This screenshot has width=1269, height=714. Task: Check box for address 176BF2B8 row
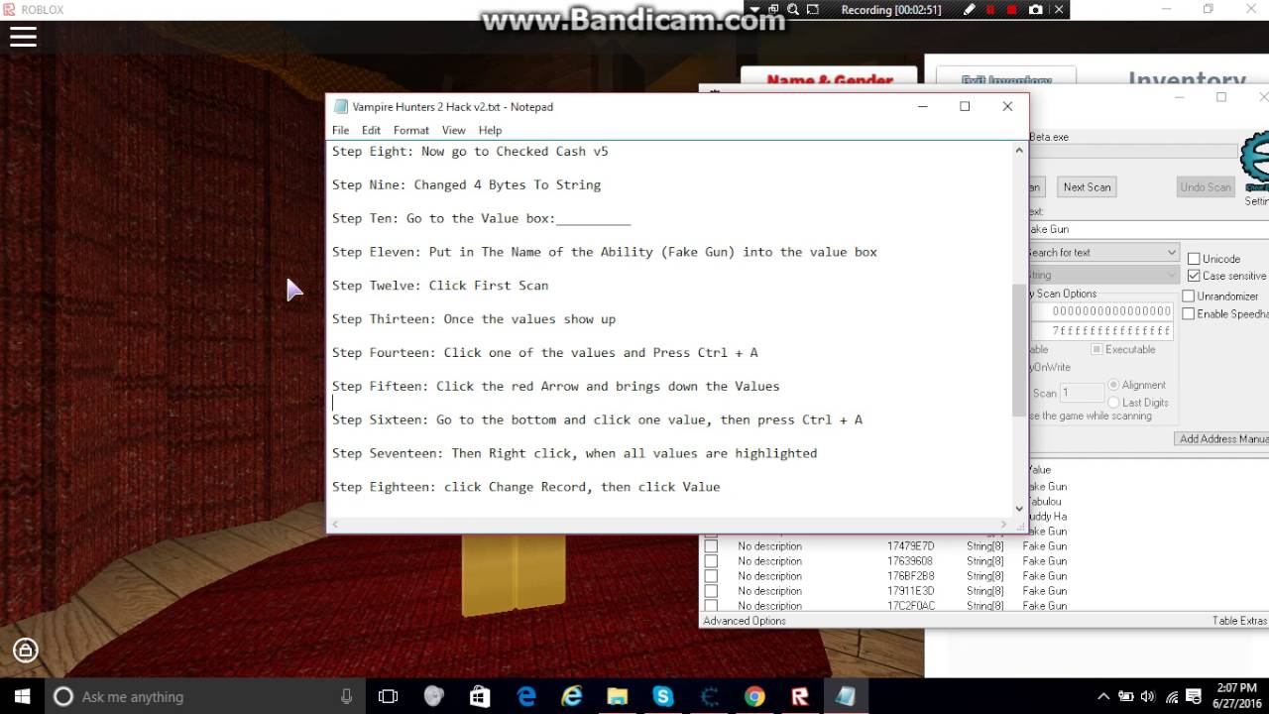711,576
